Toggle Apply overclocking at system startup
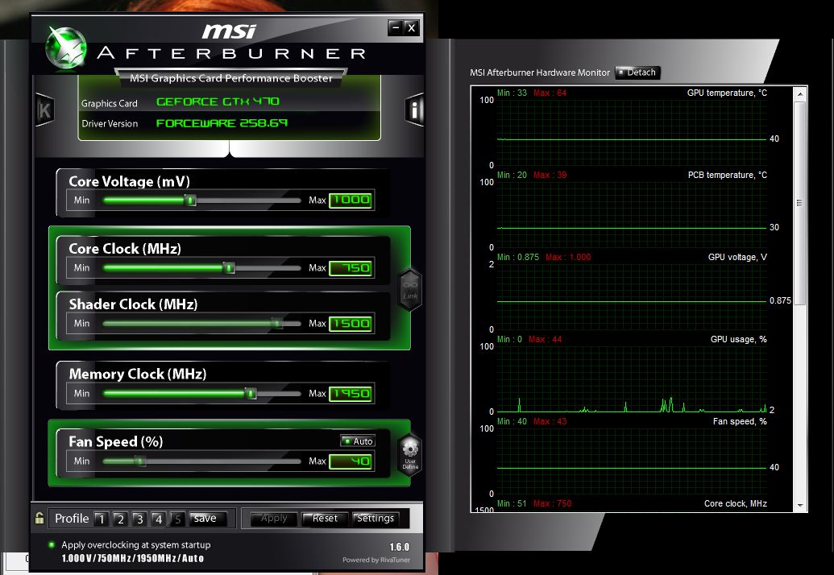Screen dimensions: 834x575 coord(52,544)
